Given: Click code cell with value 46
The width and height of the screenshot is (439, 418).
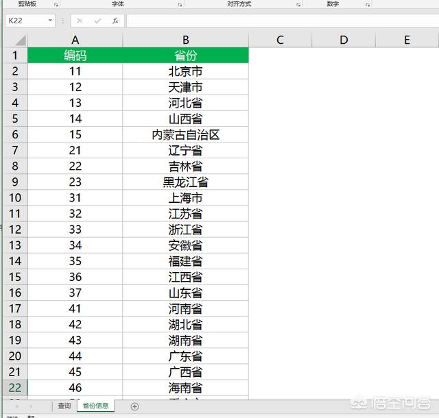Looking at the screenshot, I should [x=75, y=388].
